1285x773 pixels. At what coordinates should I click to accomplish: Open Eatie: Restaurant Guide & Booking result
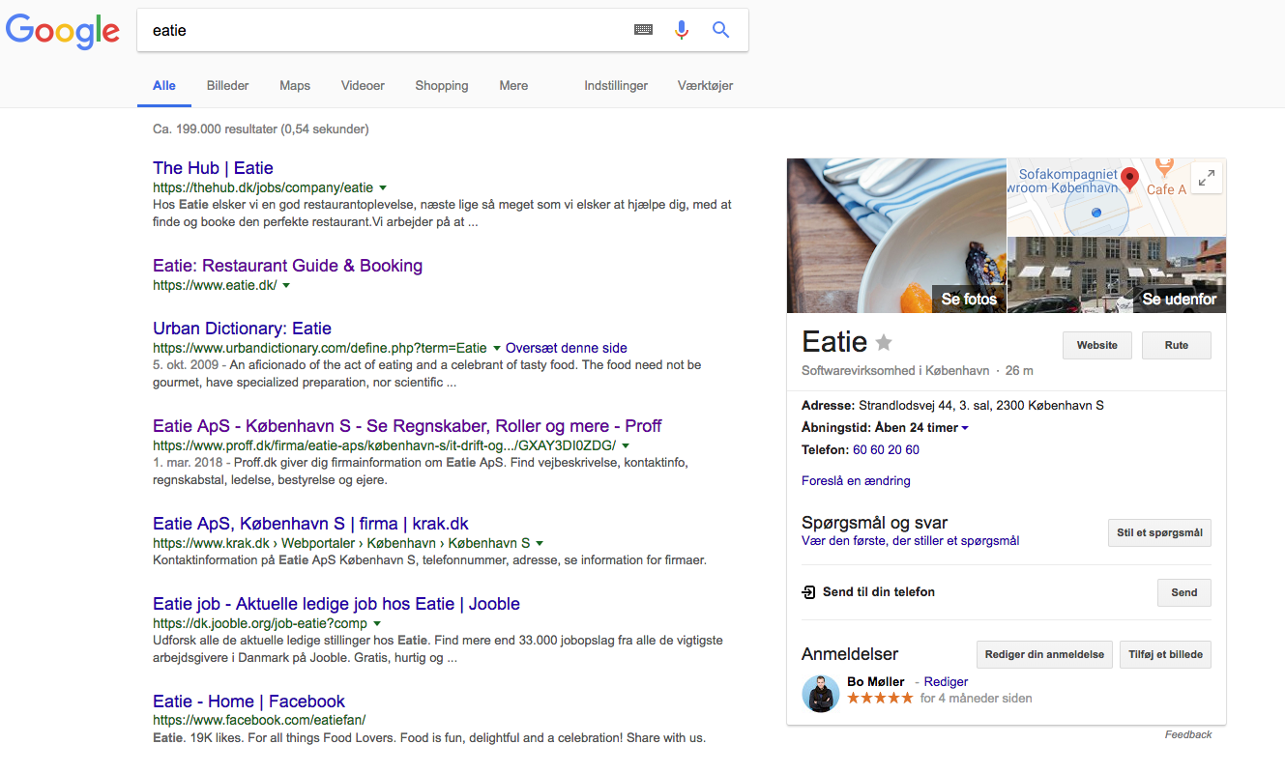click(287, 266)
